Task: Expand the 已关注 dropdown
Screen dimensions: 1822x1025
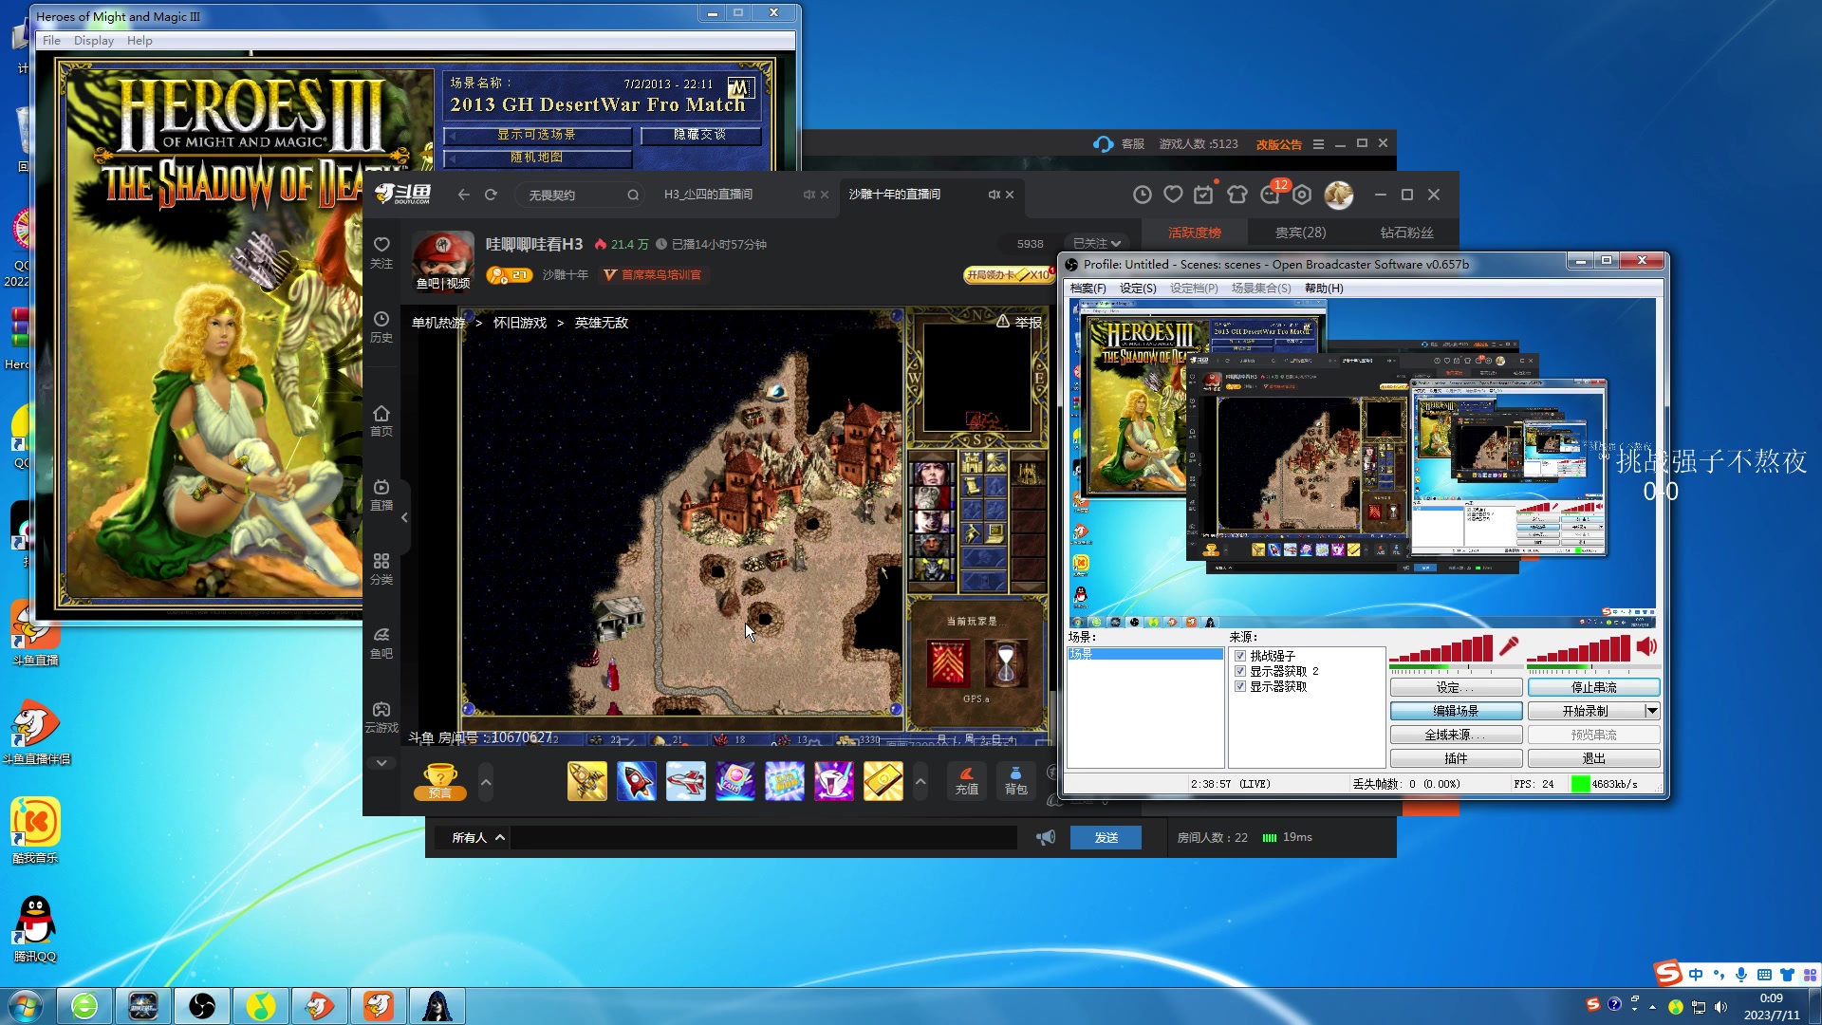Action: click(x=1098, y=244)
